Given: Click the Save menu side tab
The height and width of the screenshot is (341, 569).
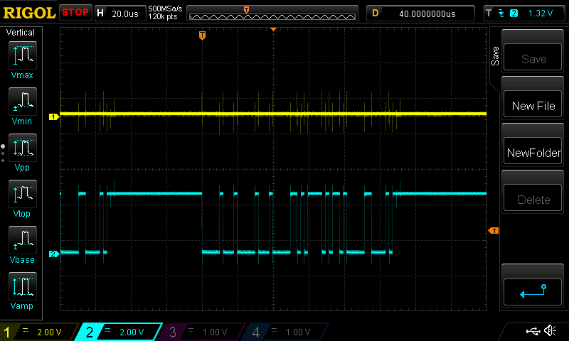Looking at the screenshot, I should click(495, 56).
